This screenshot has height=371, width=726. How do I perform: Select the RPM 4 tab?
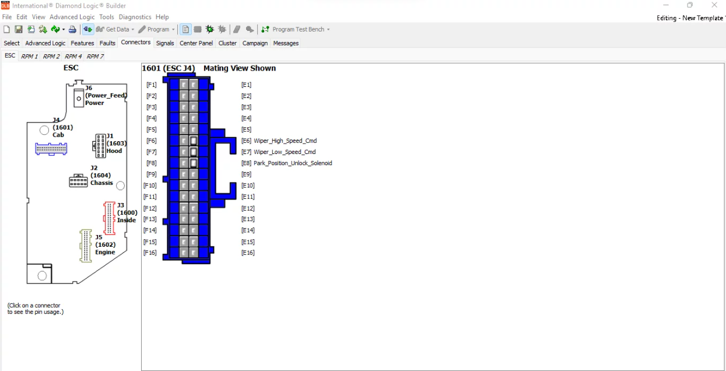pyautogui.click(x=73, y=56)
